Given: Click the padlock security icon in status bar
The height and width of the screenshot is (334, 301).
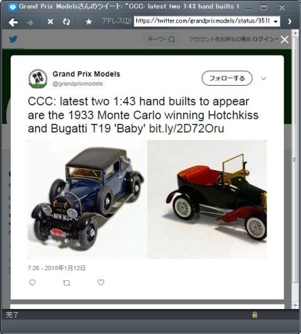Looking at the screenshot, I should (x=255, y=315).
